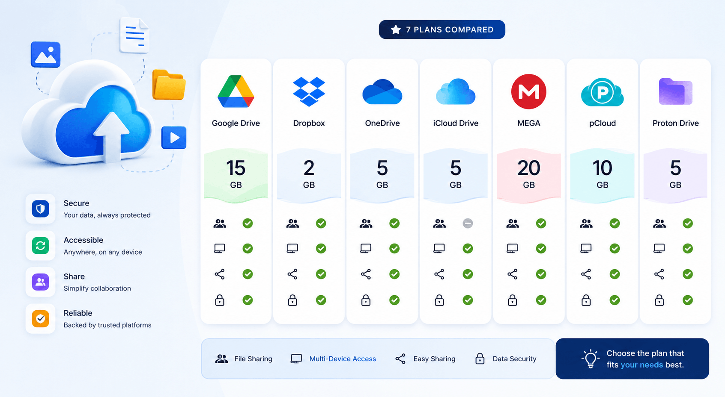Click the purple Share people icon

(41, 282)
